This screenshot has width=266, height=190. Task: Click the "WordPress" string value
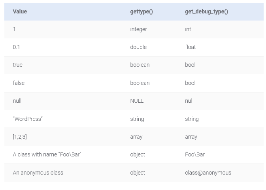[x=28, y=119]
